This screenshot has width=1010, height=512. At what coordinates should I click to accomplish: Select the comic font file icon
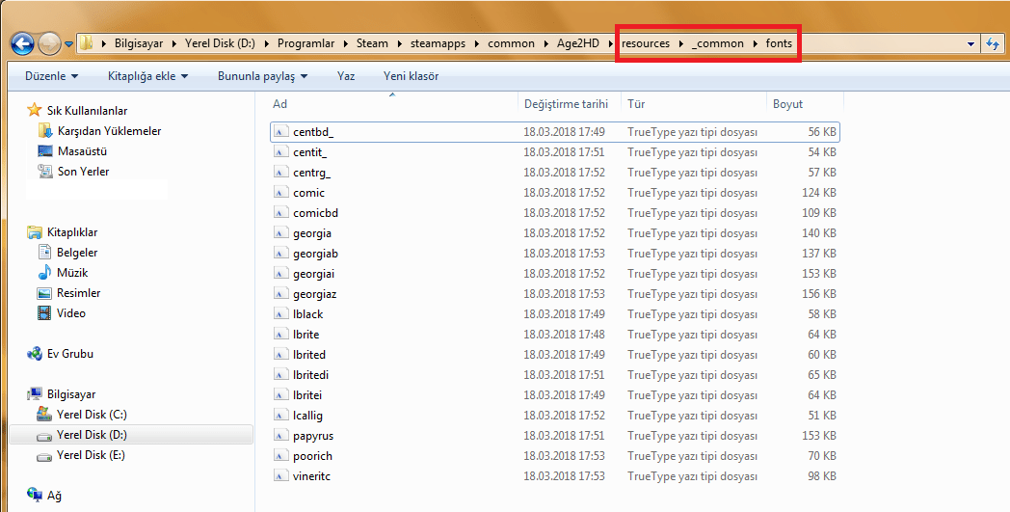(280, 192)
